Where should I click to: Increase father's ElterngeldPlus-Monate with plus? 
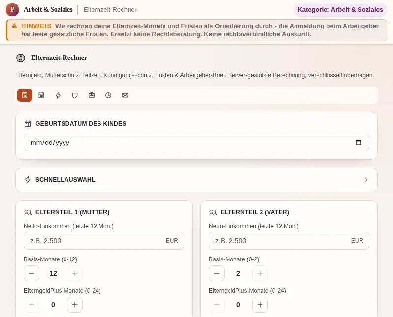[x=260, y=305]
